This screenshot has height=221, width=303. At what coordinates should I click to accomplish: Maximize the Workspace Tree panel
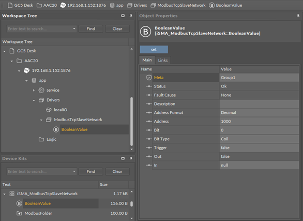coord(123,16)
